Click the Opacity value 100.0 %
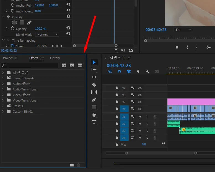215x172 pixels. point(41,29)
